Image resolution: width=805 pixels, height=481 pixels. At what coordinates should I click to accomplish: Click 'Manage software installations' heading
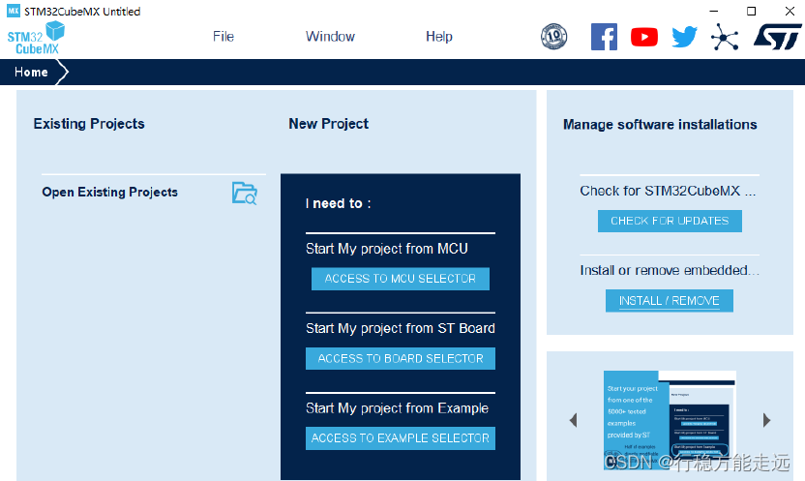tap(660, 125)
